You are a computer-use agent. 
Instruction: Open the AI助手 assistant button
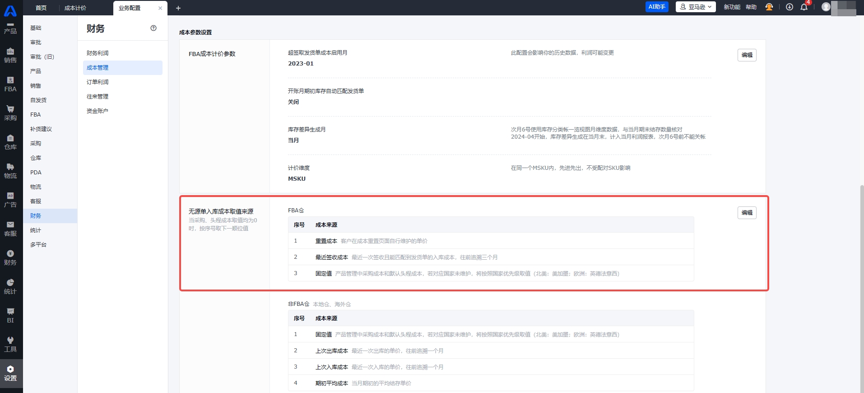tap(657, 7)
